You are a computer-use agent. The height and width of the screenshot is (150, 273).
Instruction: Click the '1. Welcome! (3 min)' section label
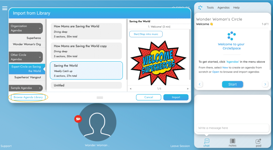coord(159,27)
